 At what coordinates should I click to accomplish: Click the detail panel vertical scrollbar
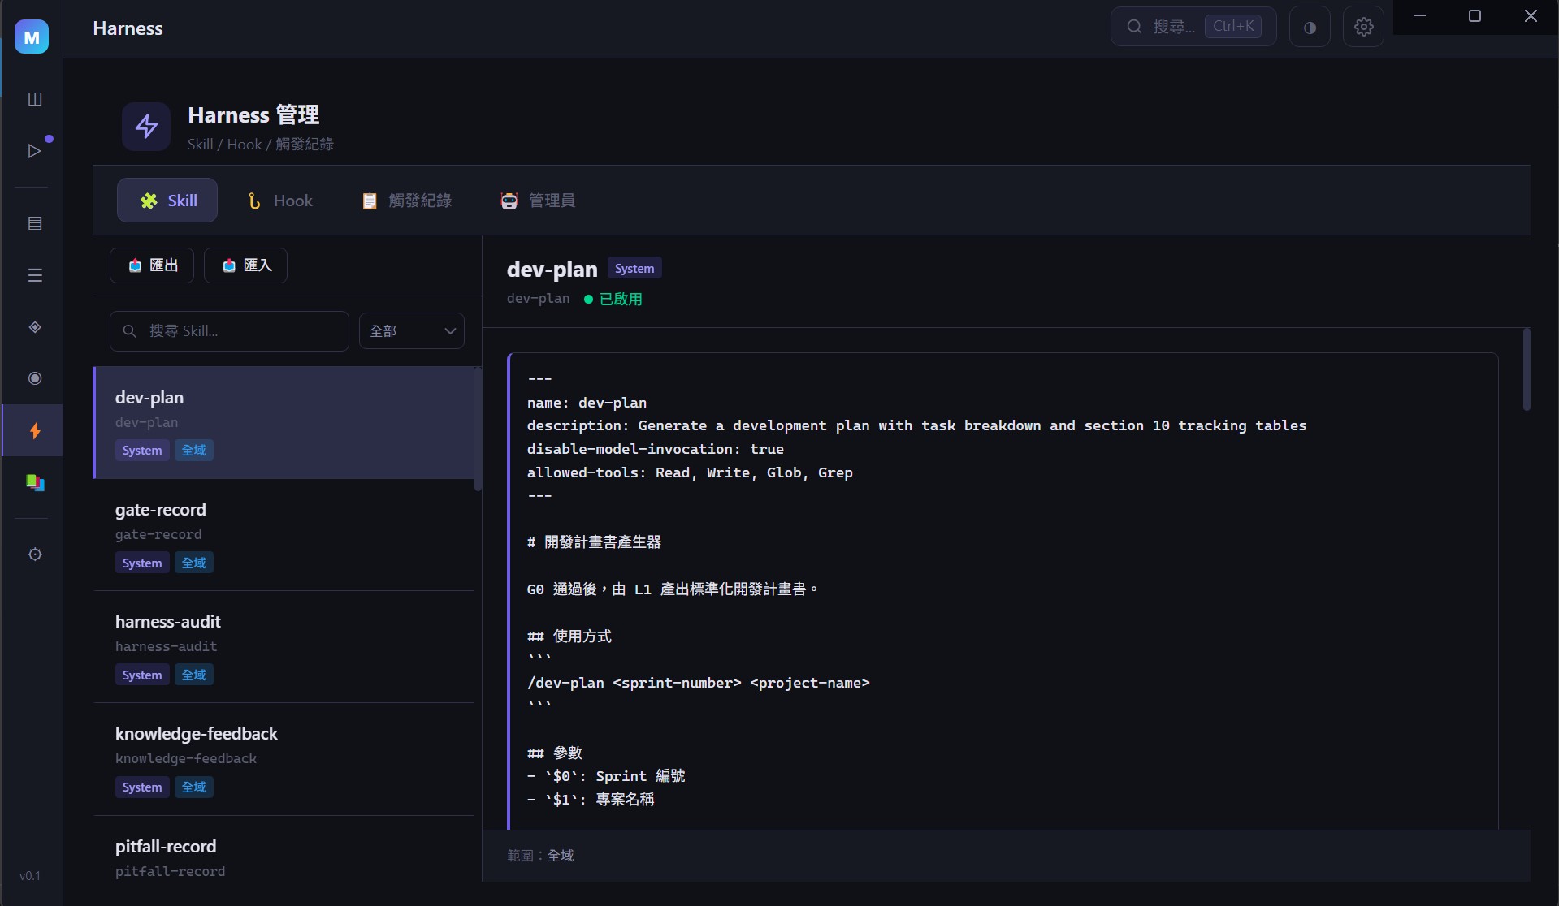tap(1527, 369)
